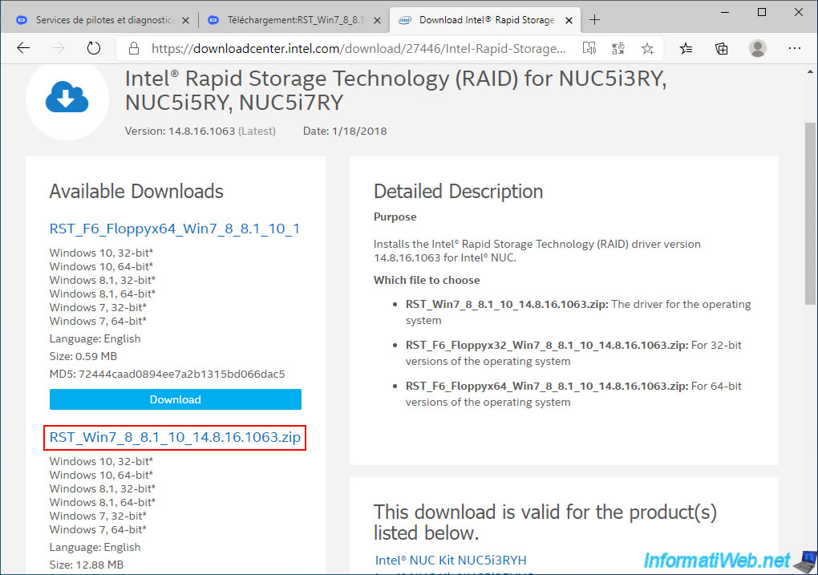The width and height of the screenshot is (818, 575).
Task: Close the Download Intel Rapid Storage tab
Action: (569, 20)
